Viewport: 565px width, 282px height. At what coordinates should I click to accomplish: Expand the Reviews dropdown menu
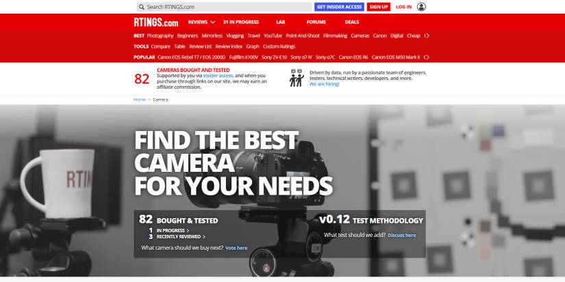pyautogui.click(x=201, y=22)
